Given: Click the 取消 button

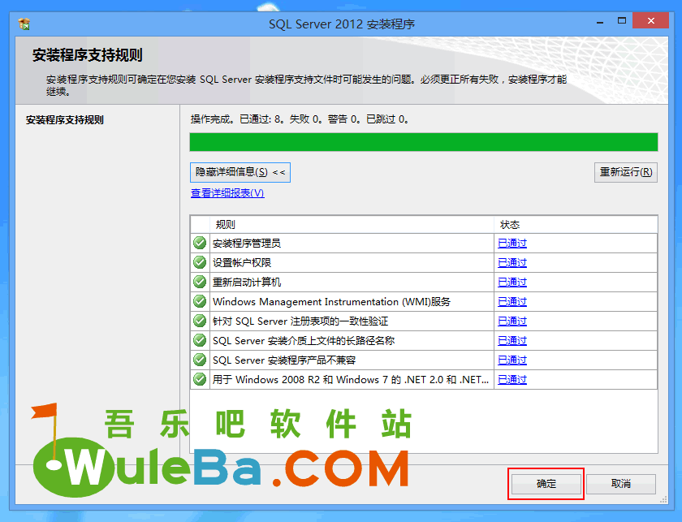Looking at the screenshot, I should (620, 484).
